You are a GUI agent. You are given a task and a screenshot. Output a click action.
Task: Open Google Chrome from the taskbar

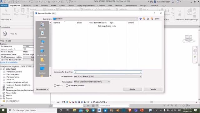coord(87,110)
